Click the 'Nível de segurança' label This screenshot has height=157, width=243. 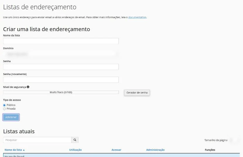[x=15, y=87]
